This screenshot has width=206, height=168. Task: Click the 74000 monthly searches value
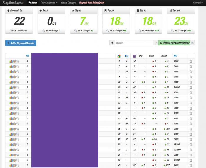pyautogui.click(x=177, y=87)
